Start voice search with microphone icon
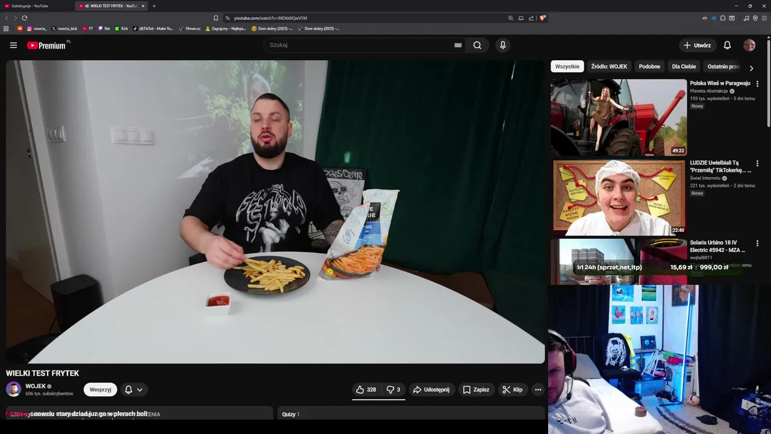Image resolution: width=771 pixels, height=434 pixels. [x=503, y=45]
